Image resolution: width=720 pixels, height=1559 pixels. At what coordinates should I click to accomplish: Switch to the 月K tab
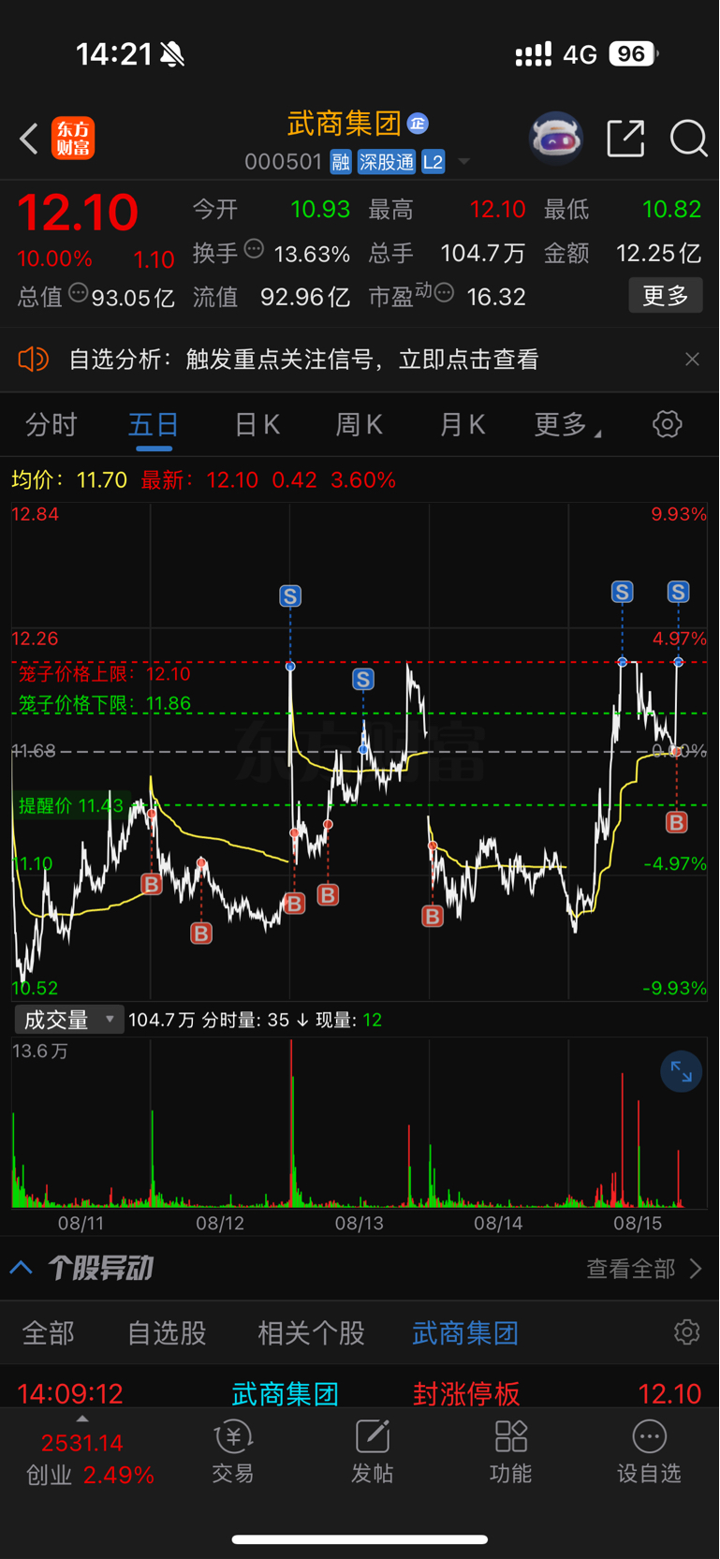pyautogui.click(x=463, y=425)
